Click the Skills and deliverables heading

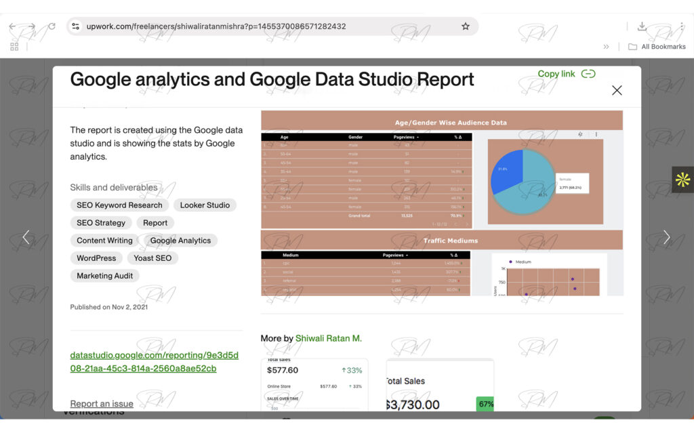point(114,187)
